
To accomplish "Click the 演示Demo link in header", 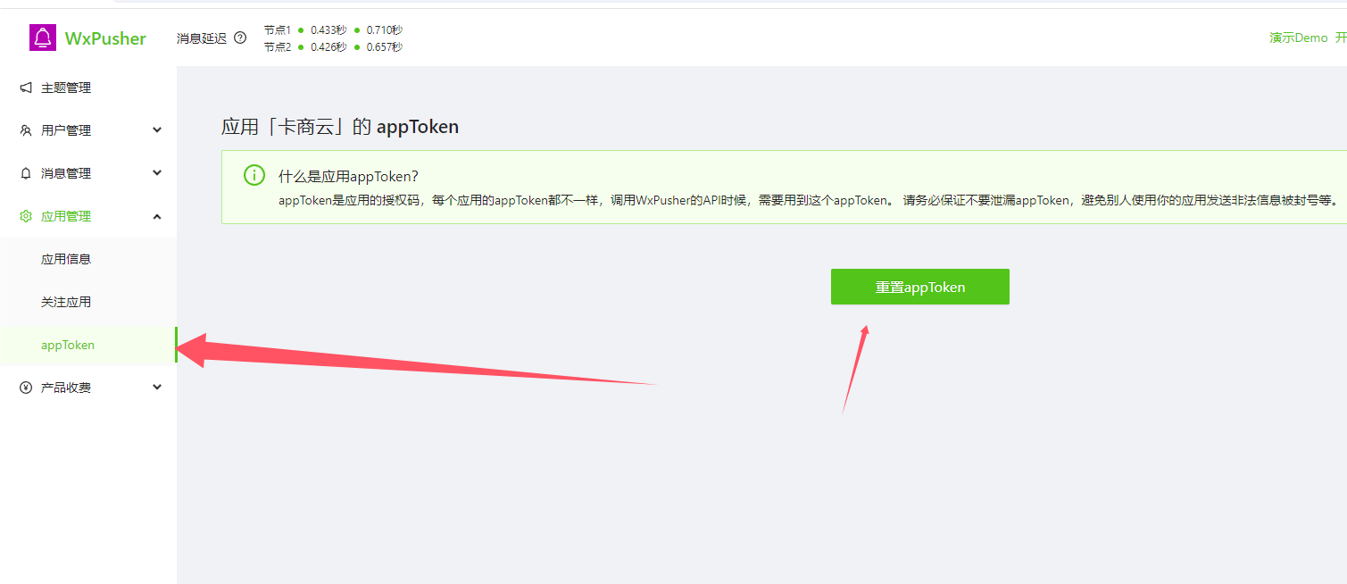I will tap(1299, 38).
